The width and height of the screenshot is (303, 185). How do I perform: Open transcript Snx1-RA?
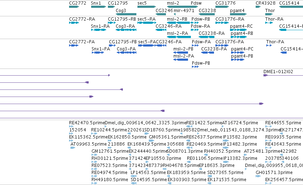tap(100, 26)
